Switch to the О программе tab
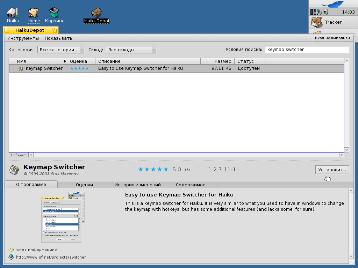358x268 pixels. (x=31, y=185)
